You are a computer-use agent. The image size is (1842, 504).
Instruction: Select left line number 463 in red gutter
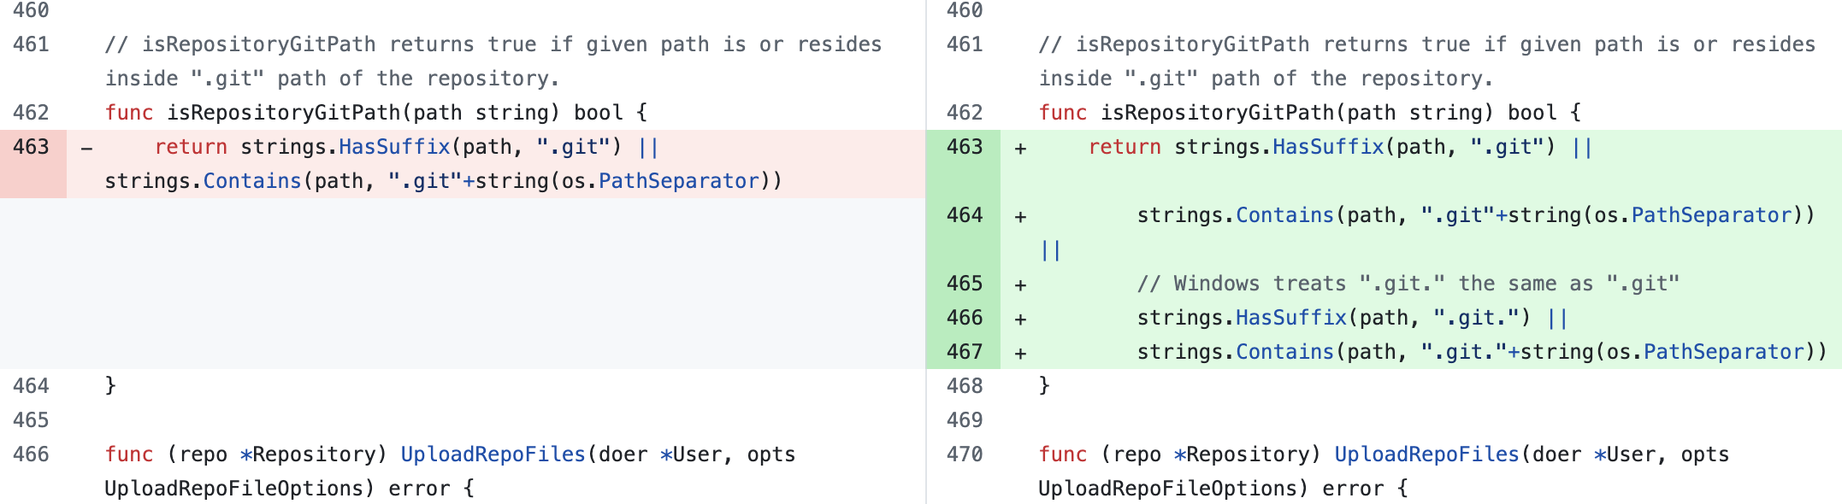(x=32, y=147)
